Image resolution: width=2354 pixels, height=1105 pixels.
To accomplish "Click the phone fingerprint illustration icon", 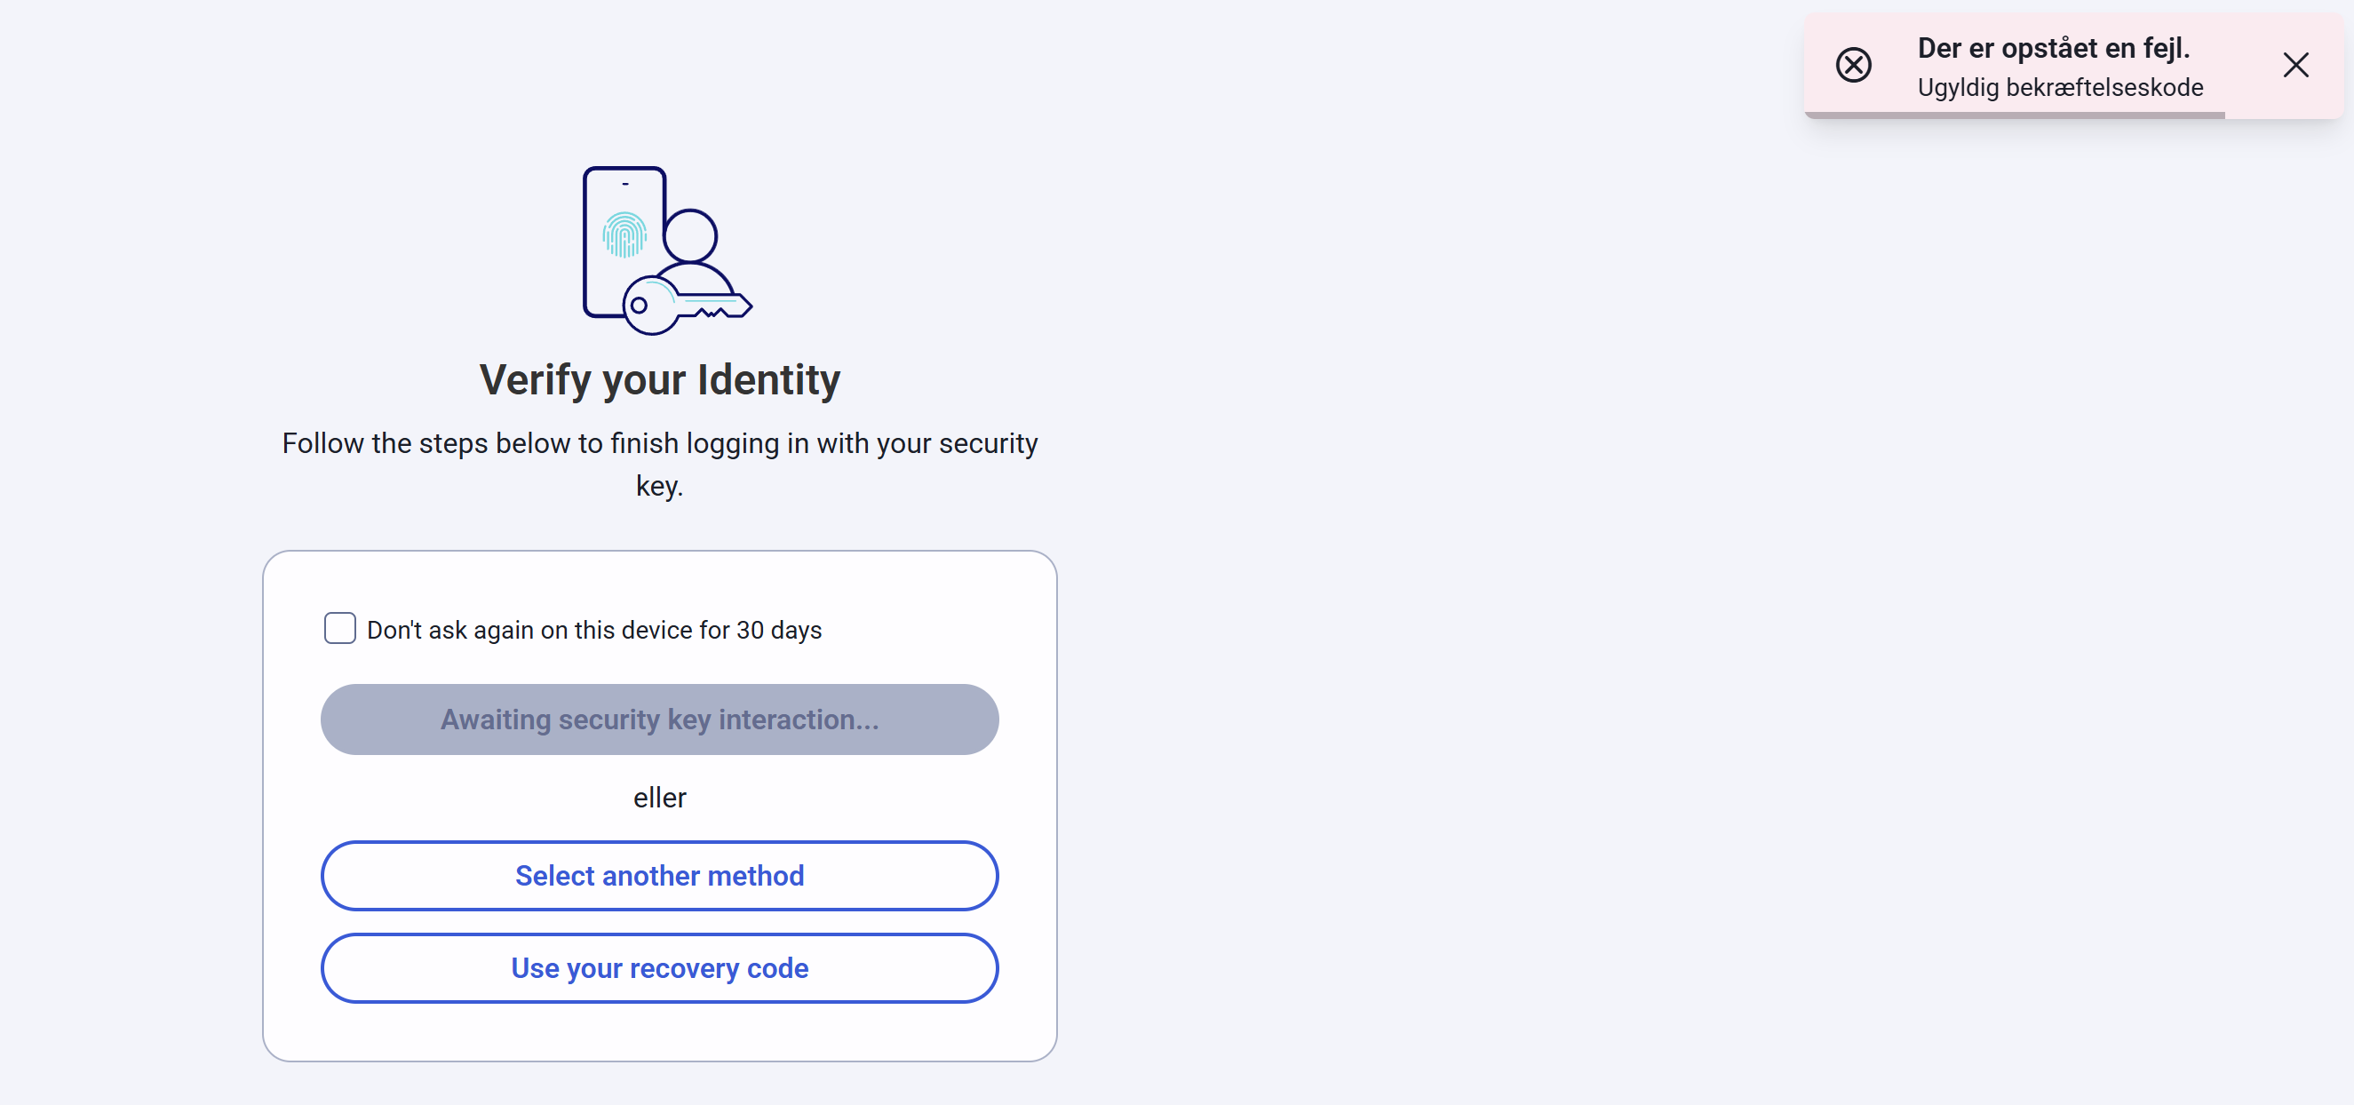I will (x=624, y=242).
